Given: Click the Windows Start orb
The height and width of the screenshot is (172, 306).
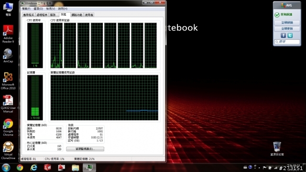Looking at the screenshot, I should (x=6, y=168).
